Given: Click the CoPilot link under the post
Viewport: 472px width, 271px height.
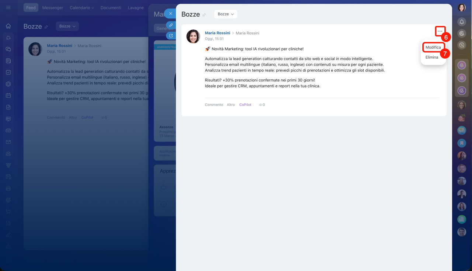Looking at the screenshot, I should (245, 105).
